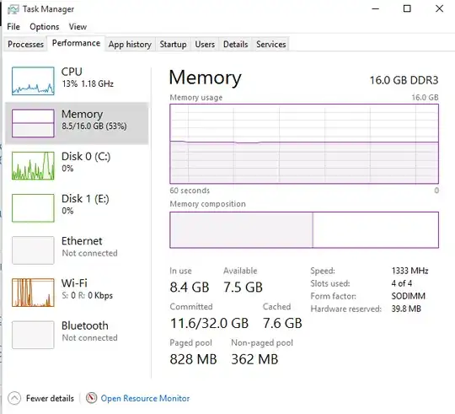Click the Speed 1333 MHz value

[409, 271]
